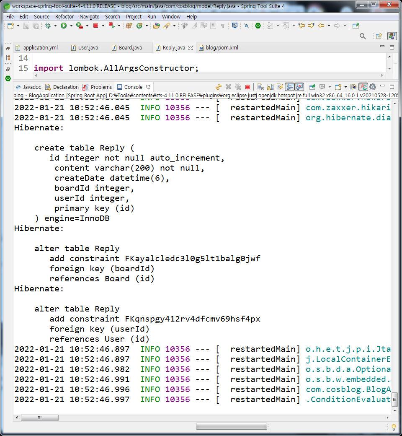Open dropdown next to Search flashlight icon

(174, 26)
